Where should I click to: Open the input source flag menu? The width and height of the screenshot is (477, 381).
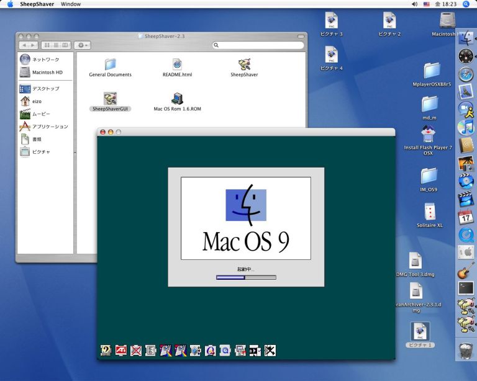[x=427, y=4]
